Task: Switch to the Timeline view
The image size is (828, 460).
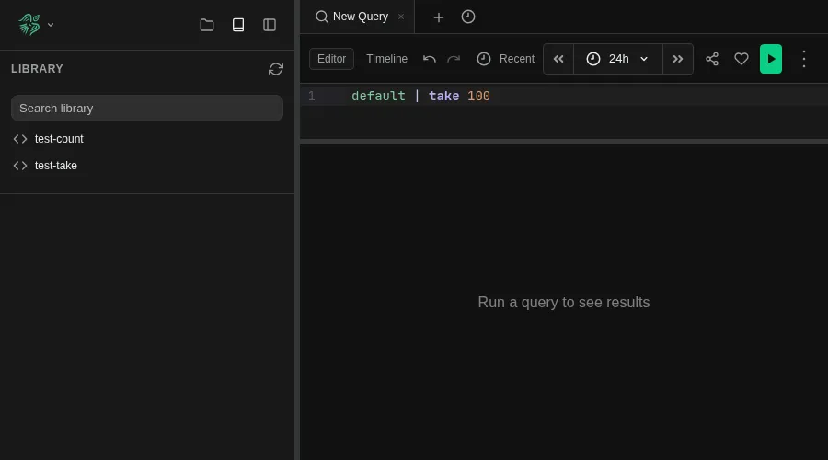Action: (386, 59)
